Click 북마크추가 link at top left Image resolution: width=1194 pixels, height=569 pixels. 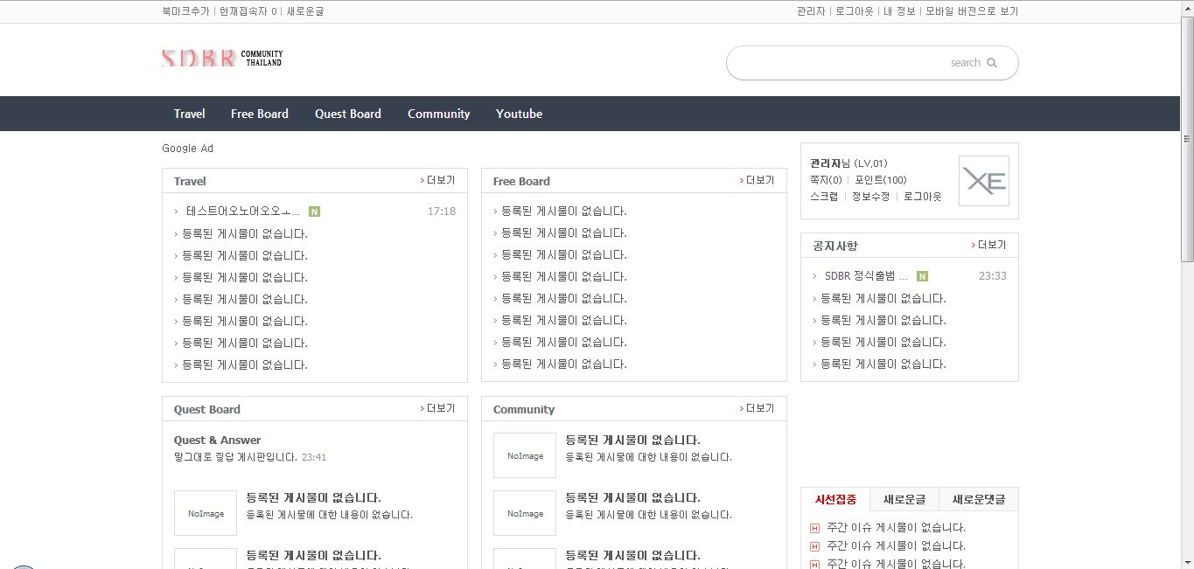click(185, 11)
